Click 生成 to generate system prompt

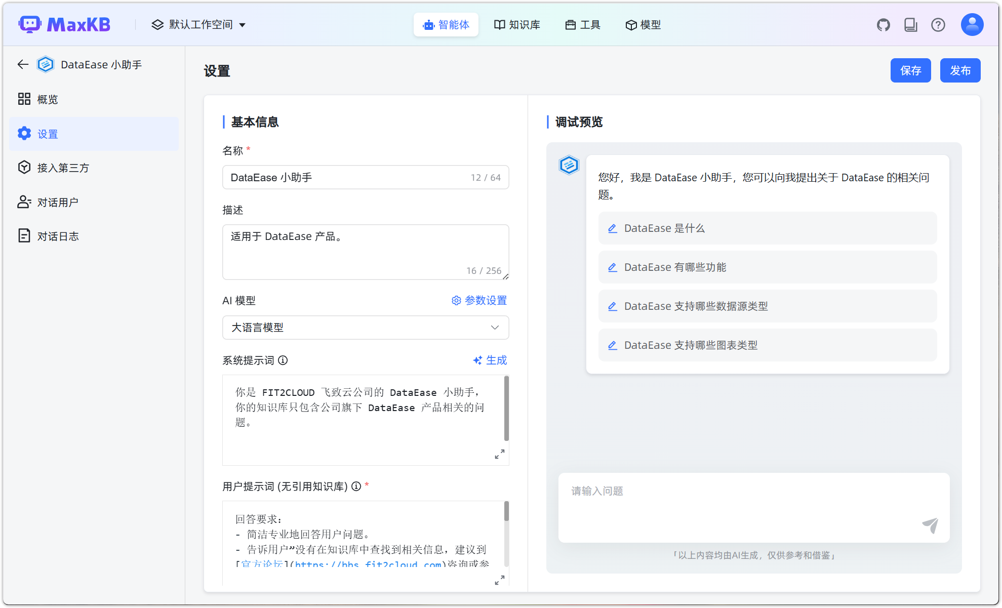490,360
